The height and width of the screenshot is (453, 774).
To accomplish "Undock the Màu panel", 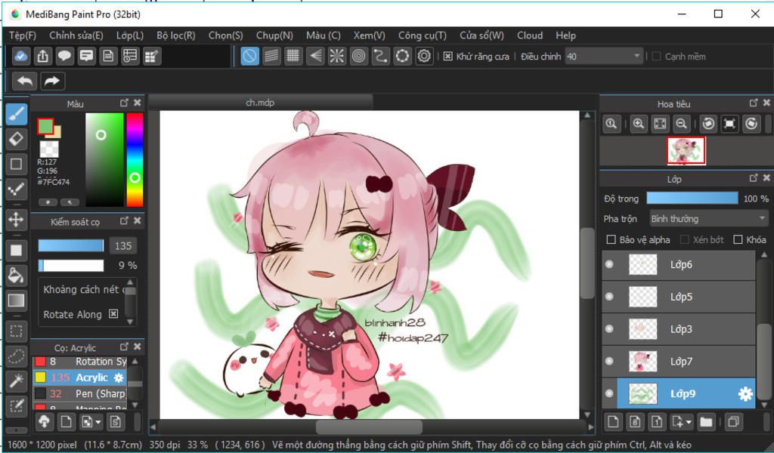I will pos(124,103).
